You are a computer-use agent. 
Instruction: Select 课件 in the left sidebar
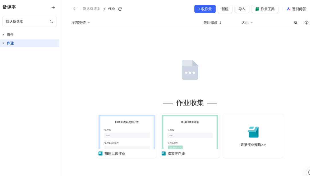[x=10, y=35]
